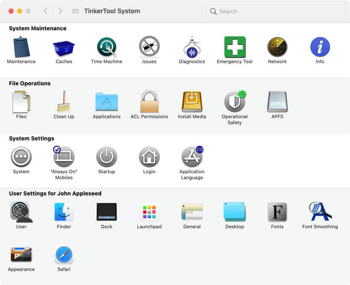Open the Clean Up tool

point(64,102)
